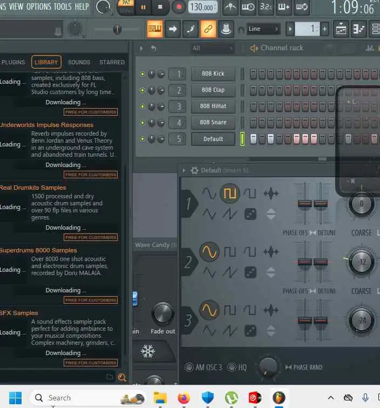Enable typing keyboard to piano icon

(155, 29)
